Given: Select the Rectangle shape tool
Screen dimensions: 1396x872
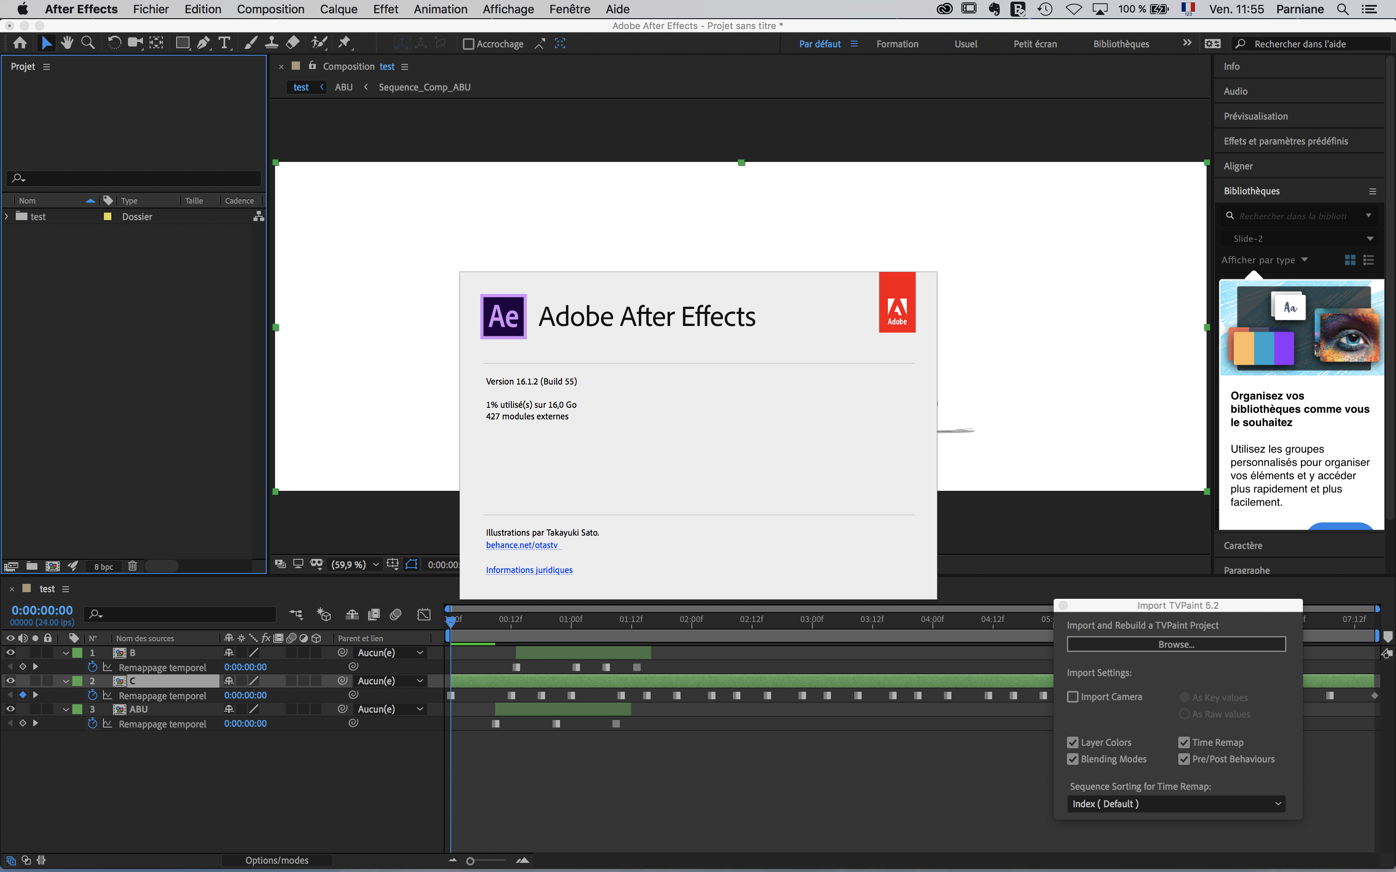Looking at the screenshot, I should point(182,43).
